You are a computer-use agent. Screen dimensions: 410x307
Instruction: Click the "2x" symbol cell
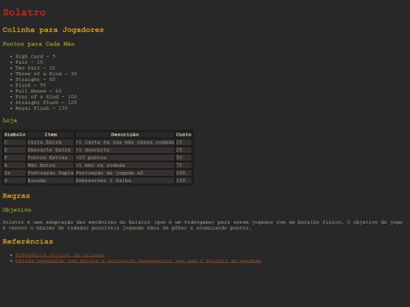click(15, 173)
